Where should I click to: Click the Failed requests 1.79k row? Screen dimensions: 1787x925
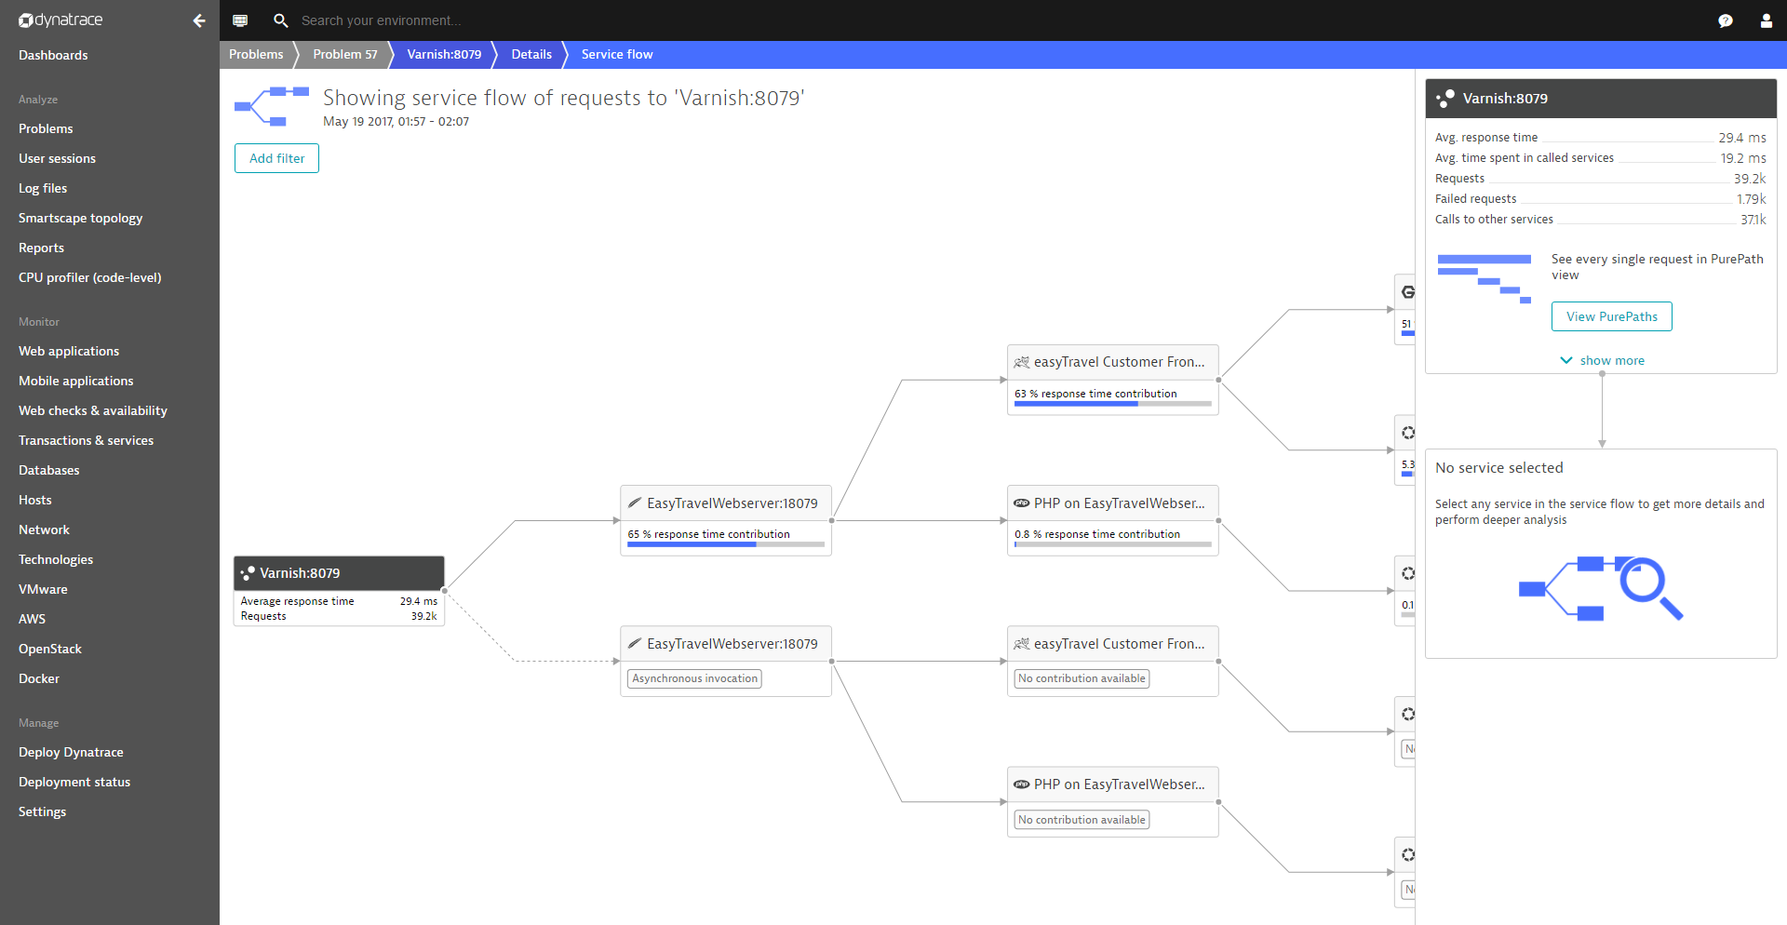pos(1601,199)
